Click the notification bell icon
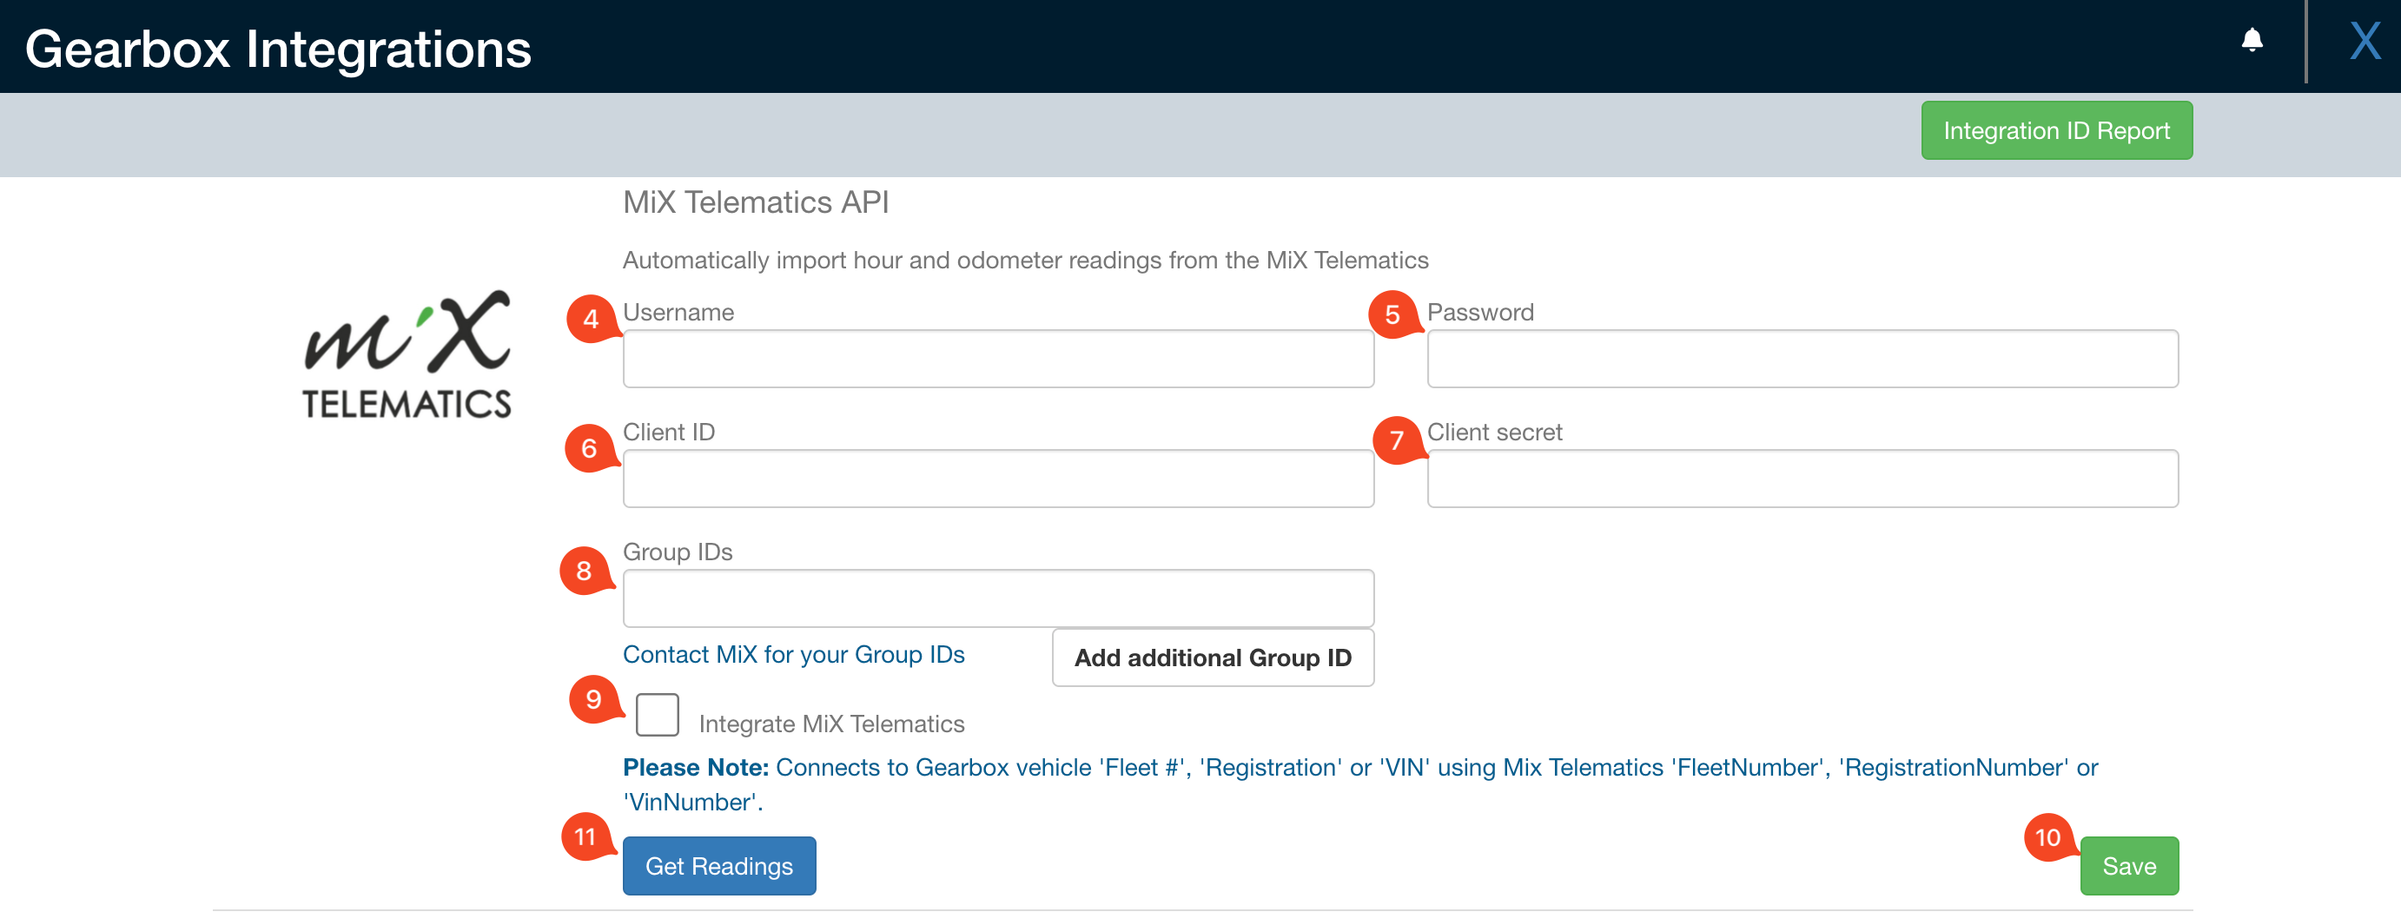The width and height of the screenshot is (2401, 912). click(x=2252, y=40)
